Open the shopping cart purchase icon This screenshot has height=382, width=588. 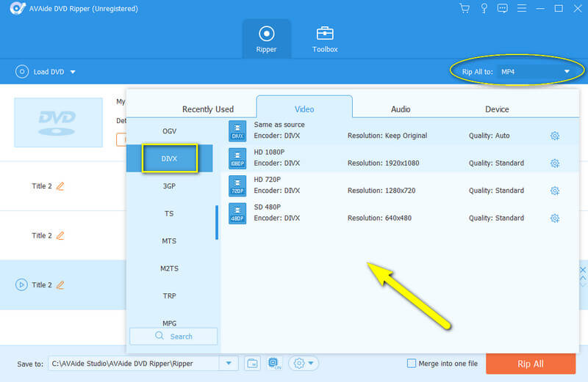coord(465,9)
